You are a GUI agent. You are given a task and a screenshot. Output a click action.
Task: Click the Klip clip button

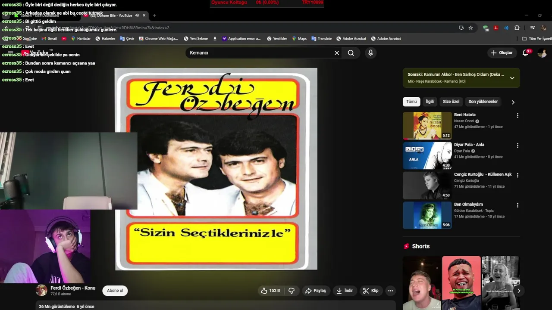point(370,291)
